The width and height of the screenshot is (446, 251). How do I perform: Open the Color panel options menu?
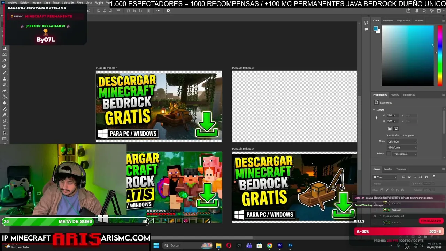coord(443,20)
